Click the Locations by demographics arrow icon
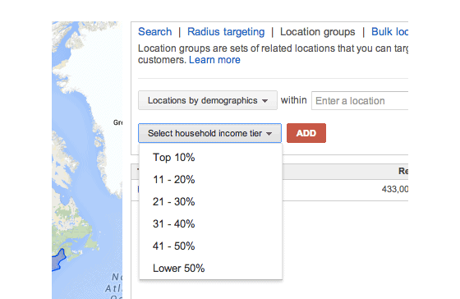Screen dimensions: 460x299 click(264, 101)
